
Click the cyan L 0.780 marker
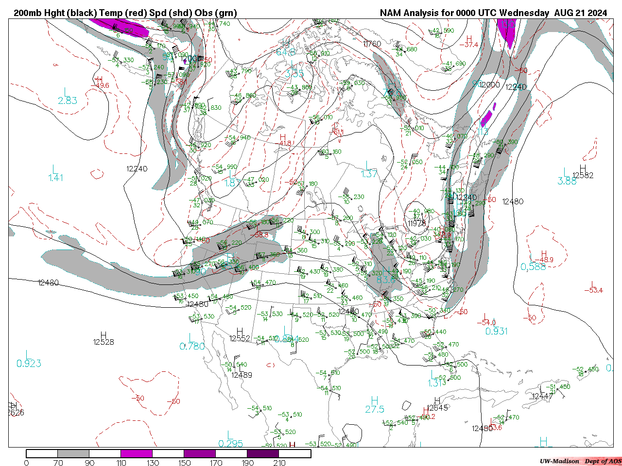[x=192, y=342]
